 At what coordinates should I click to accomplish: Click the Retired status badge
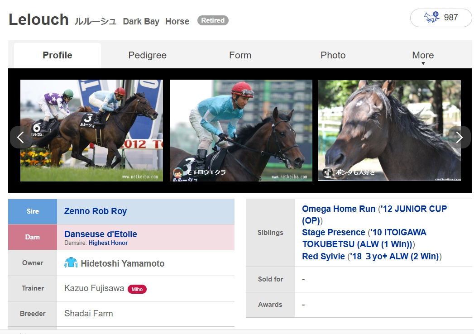pyautogui.click(x=213, y=20)
